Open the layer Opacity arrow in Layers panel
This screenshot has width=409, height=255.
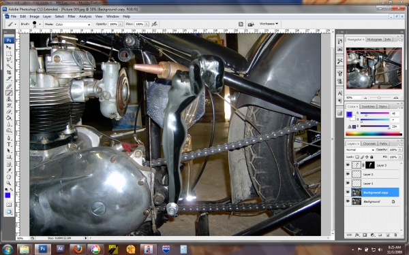[400, 150]
